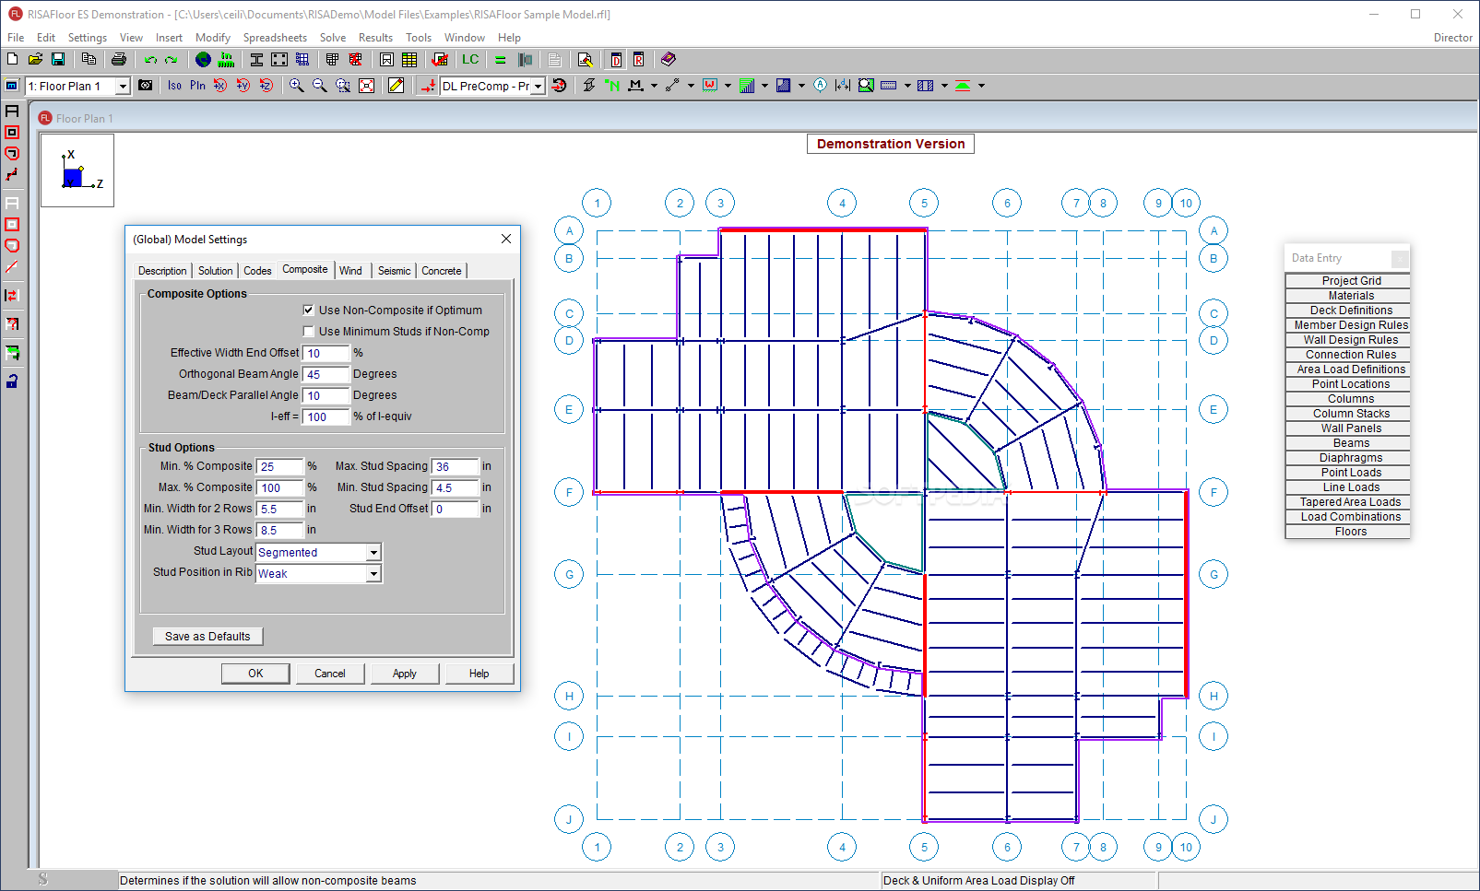The height and width of the screenshot is (891, 1480).
Task: Click the Director link at top right
Action: point(1452,38)
